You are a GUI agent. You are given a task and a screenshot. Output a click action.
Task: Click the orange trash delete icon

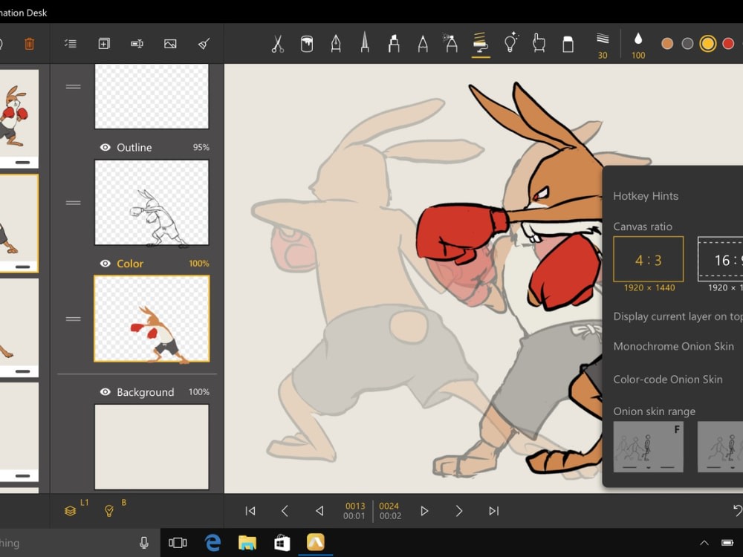(x=29, y=44)
